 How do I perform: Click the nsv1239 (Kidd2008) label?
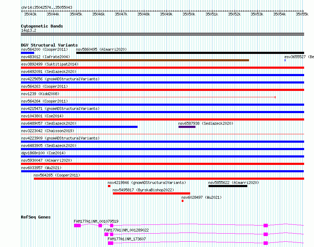point(40,94)
